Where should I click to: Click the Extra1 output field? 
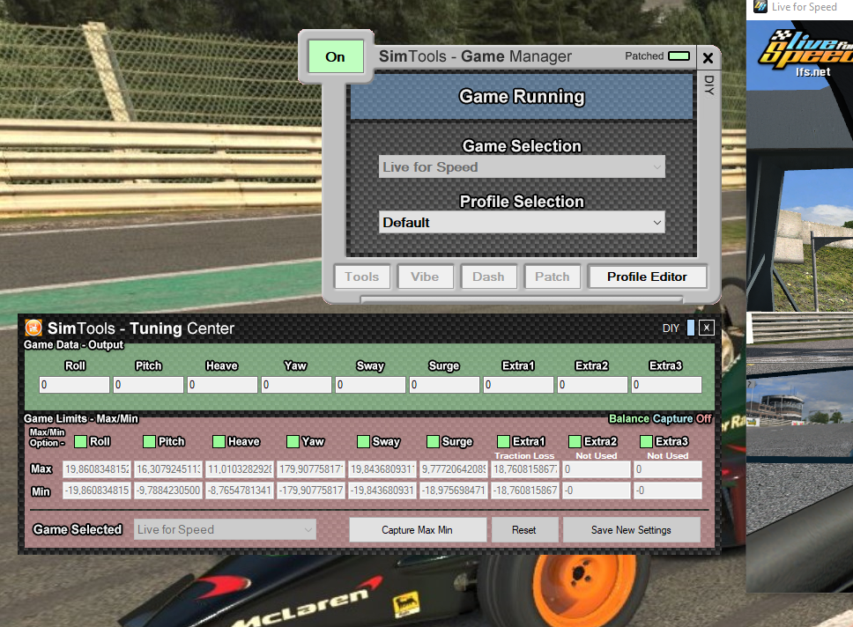click(x=518, y=385)
